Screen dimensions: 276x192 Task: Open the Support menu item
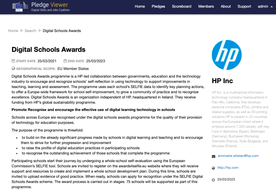244,6
